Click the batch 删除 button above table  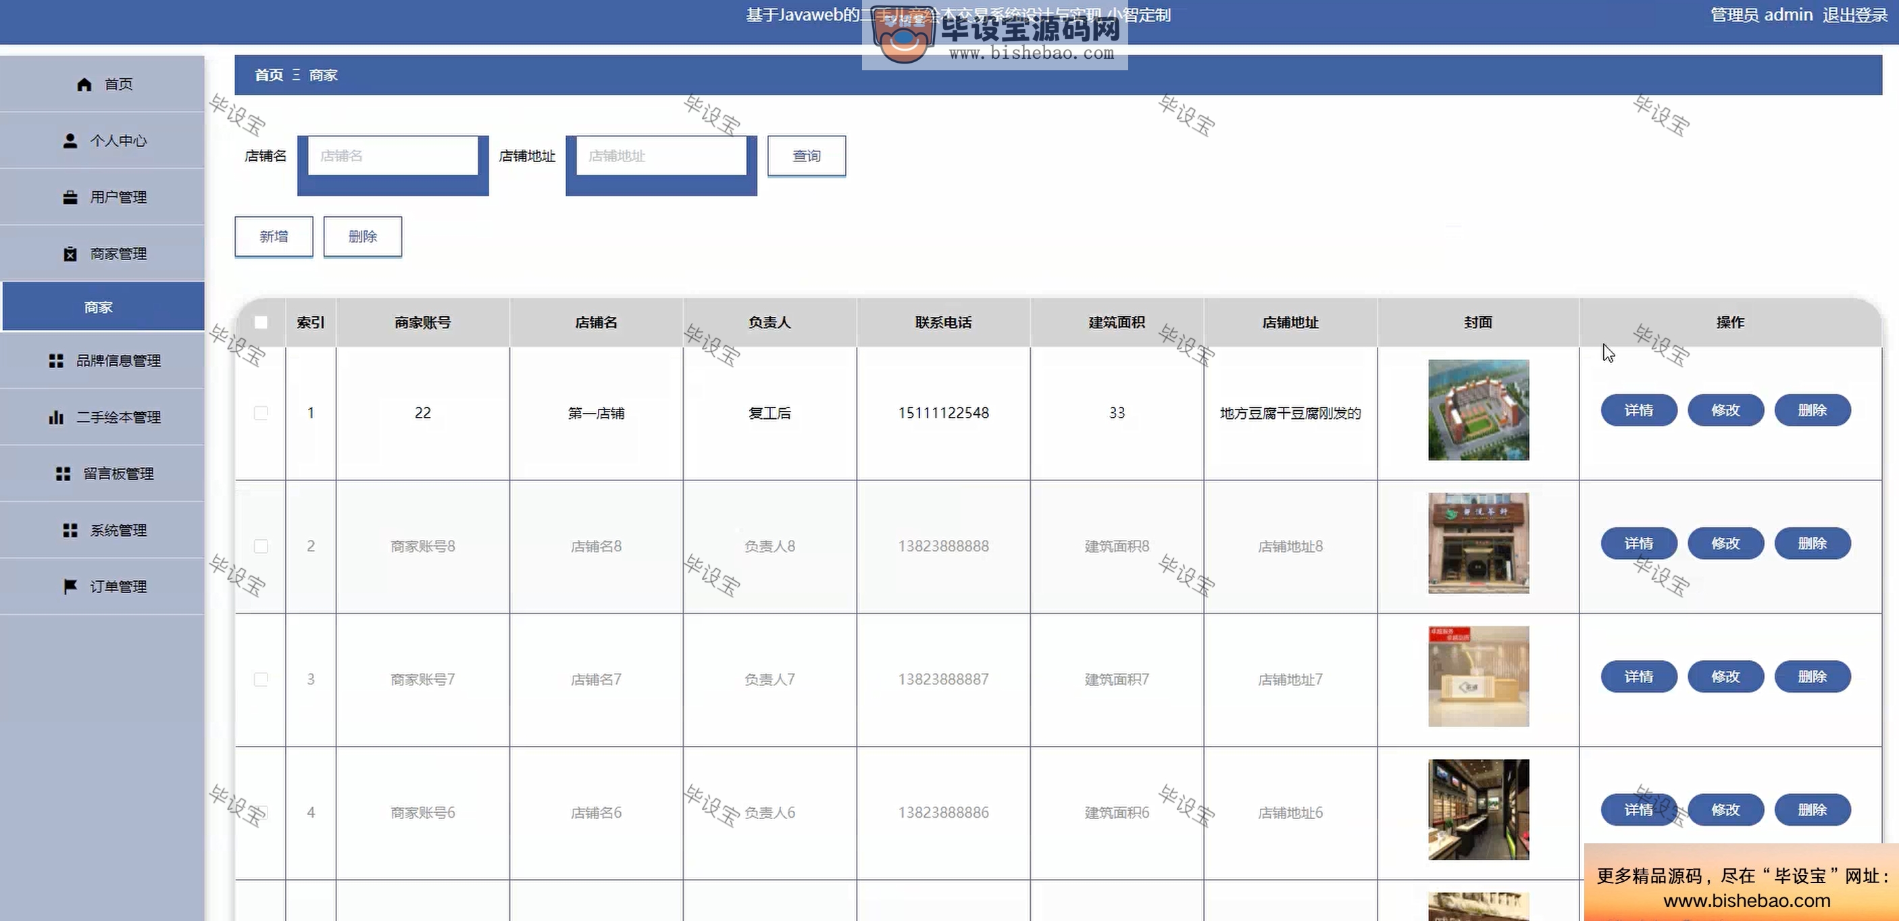tap(363, 237)
